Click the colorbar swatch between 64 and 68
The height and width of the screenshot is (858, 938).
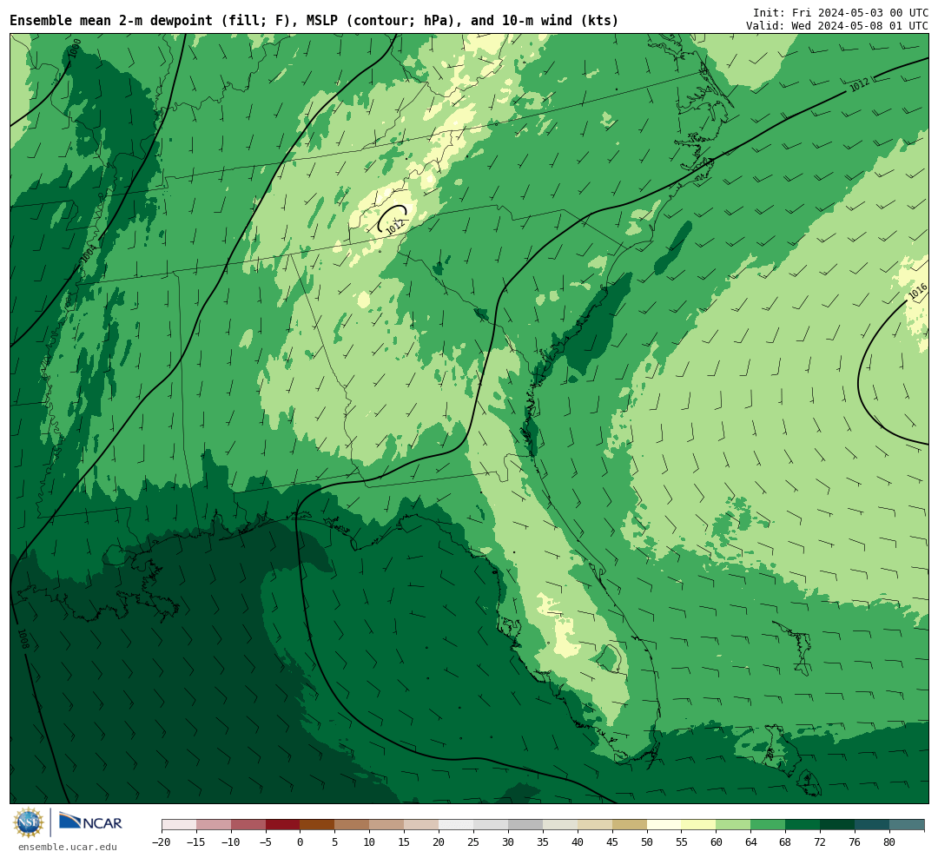point(768,825)
